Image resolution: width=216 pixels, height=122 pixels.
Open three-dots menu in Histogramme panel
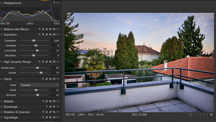58,3
